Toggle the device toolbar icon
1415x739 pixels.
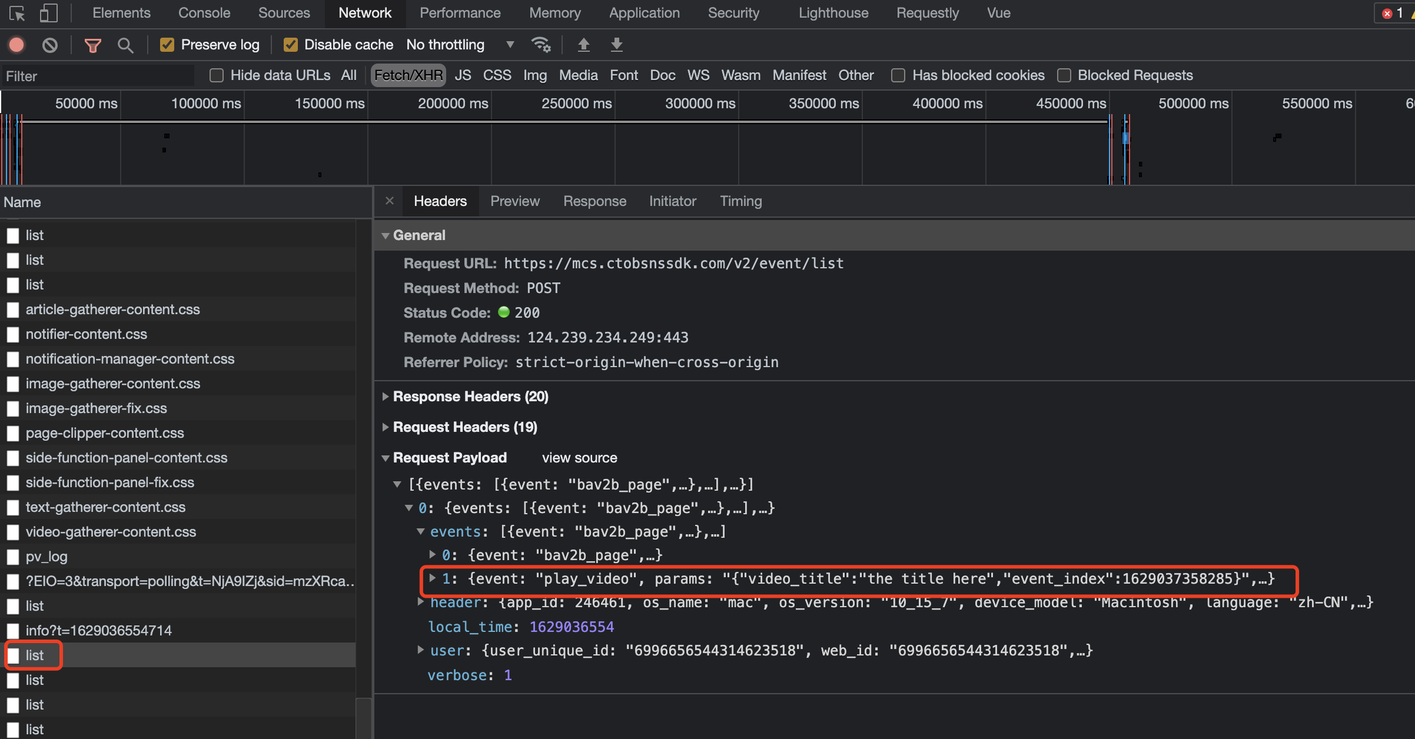pos(48,13)
